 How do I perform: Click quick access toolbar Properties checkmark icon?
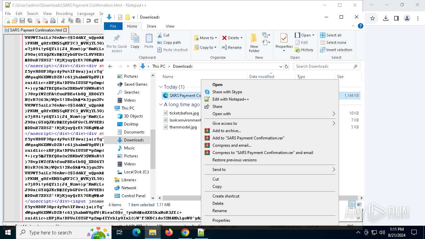click(x=120, y=17)
